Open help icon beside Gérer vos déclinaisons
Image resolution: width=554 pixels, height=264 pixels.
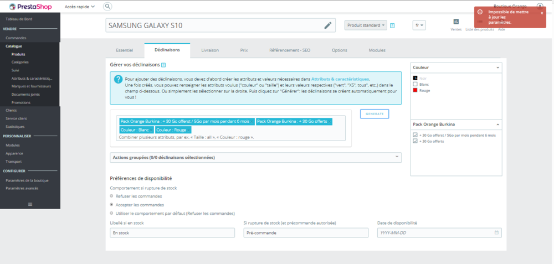[163, 65]
